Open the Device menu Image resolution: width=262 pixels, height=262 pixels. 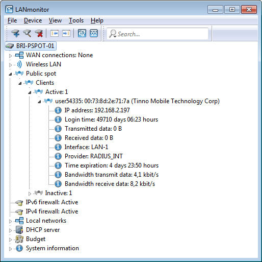coord(33,20)
